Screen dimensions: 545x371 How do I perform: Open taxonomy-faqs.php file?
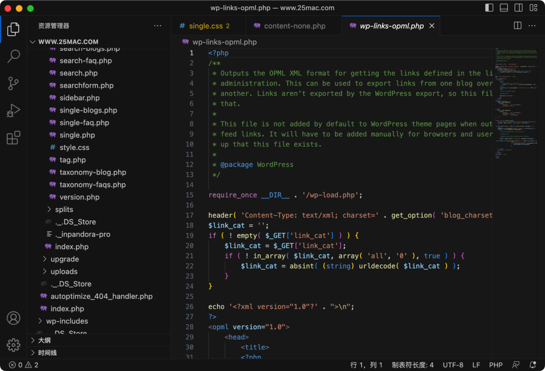coord(93,185)
